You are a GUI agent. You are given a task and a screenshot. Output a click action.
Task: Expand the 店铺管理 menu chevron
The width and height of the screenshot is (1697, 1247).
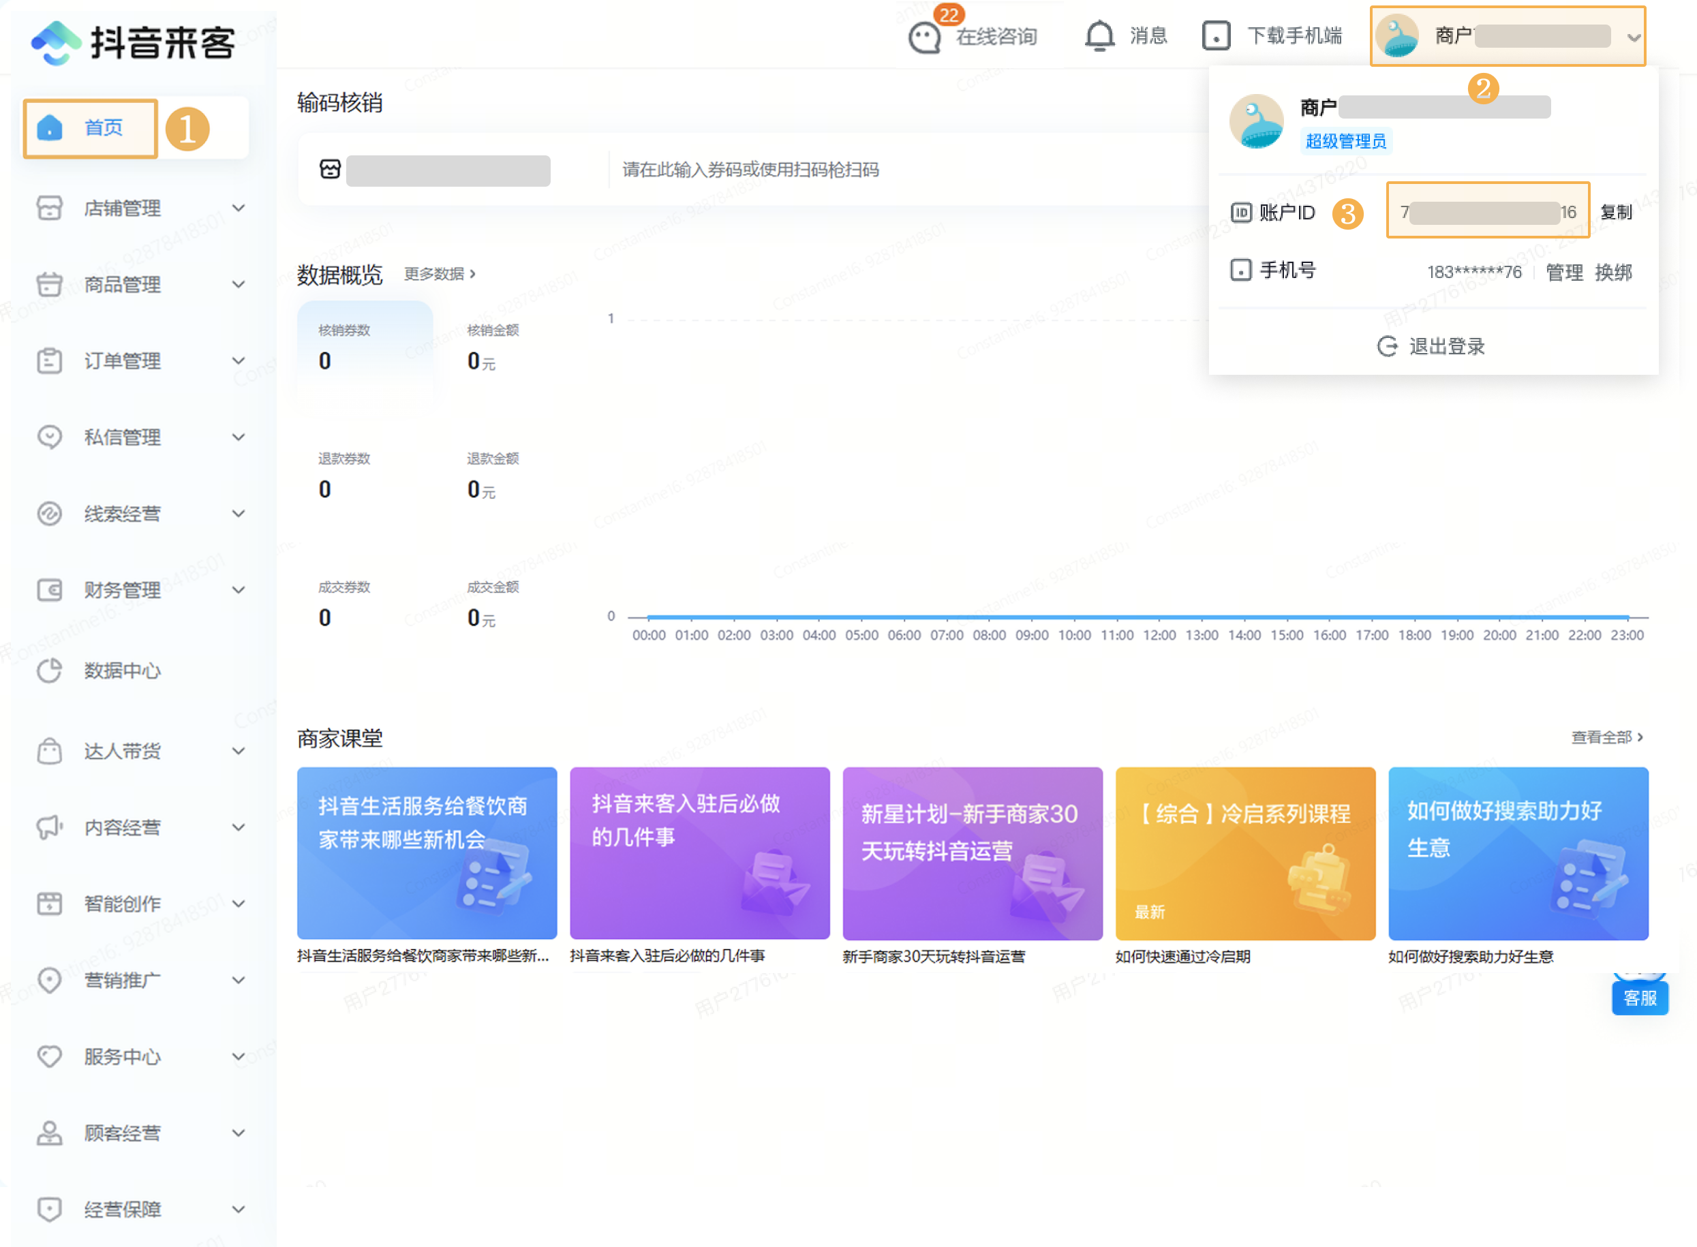239,208
